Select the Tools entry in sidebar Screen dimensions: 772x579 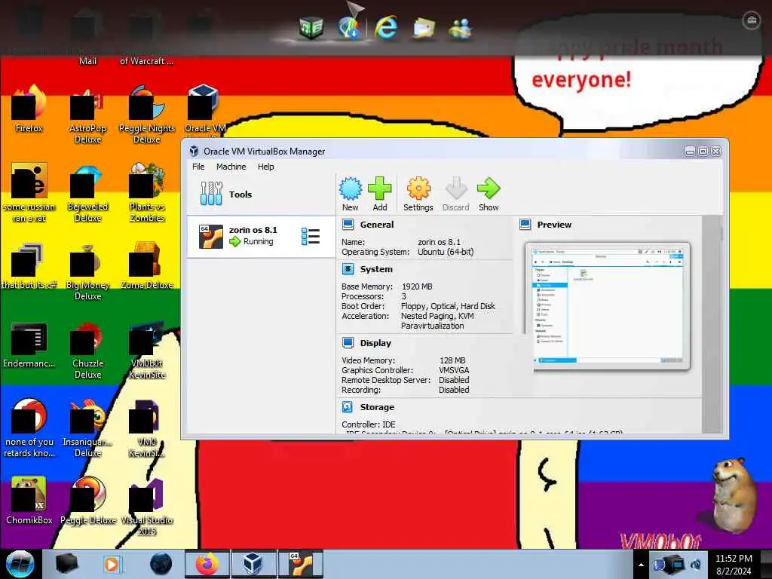[261, 194]
